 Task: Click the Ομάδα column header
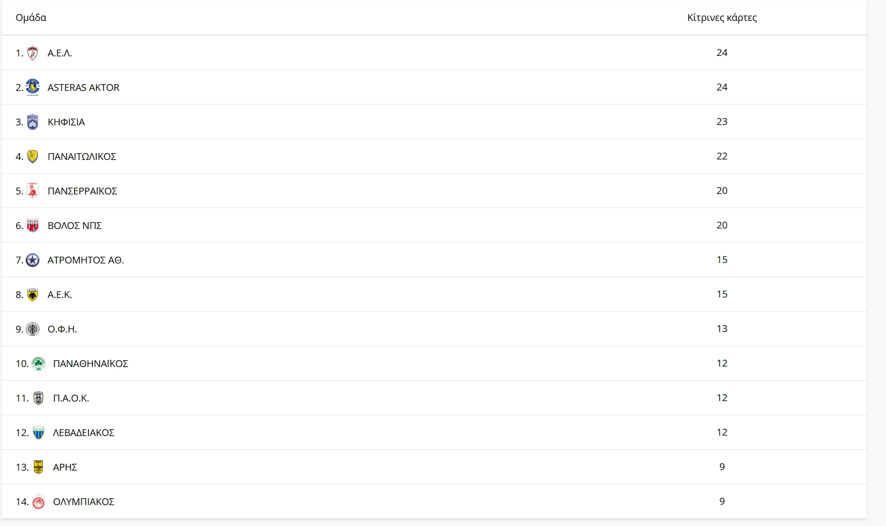[x=31, y=18]
